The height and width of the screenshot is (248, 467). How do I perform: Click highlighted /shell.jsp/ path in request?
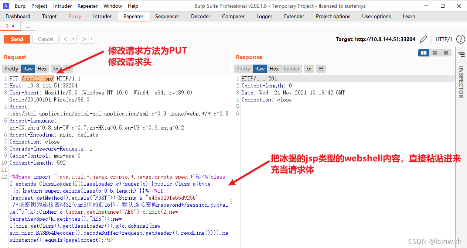click(x=37, y=79)
